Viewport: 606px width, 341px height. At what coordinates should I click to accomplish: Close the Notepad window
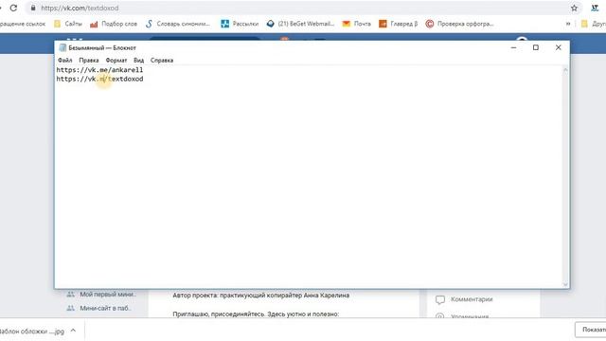pyautogui.click(x=558, y=47)
